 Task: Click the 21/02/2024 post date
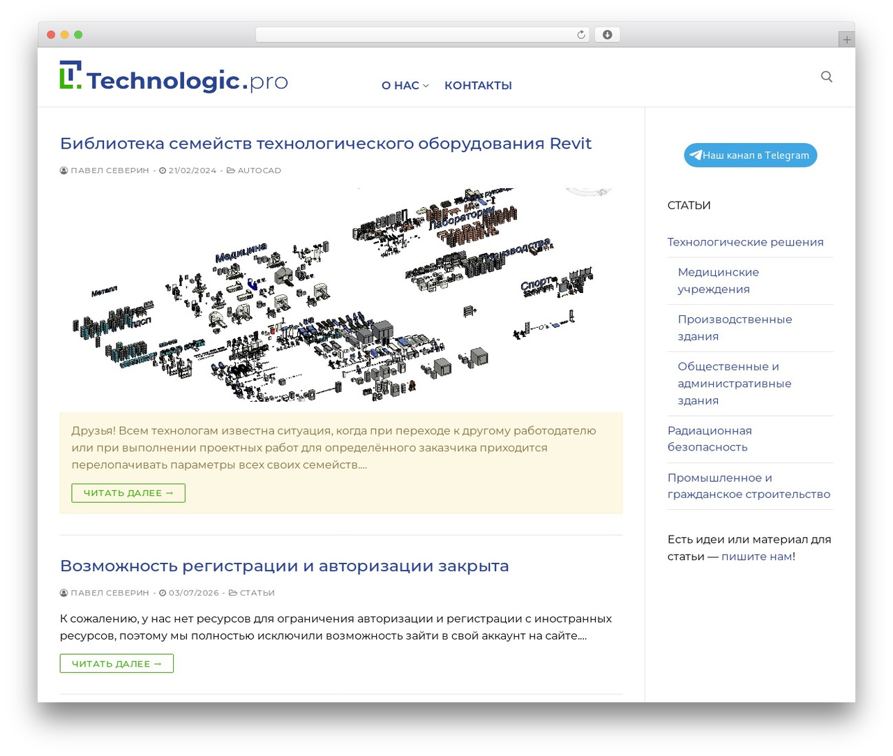(x=193, y=170)
